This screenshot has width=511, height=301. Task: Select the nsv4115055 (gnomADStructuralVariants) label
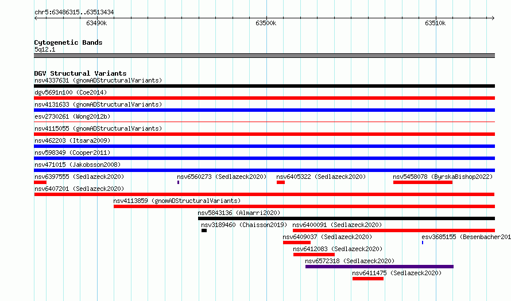[x=98, y=128]
